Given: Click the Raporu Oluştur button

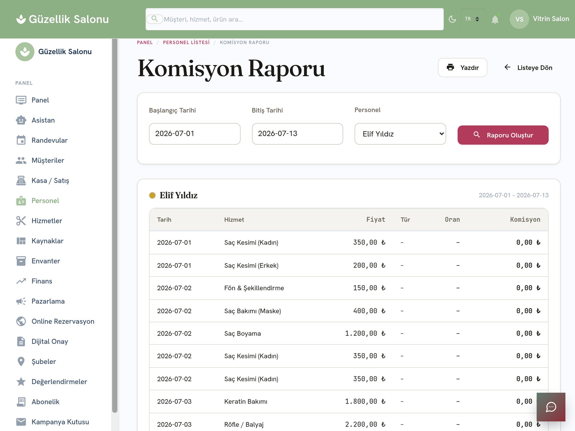Looking at the screenshot, I should (x=503, y=135).
